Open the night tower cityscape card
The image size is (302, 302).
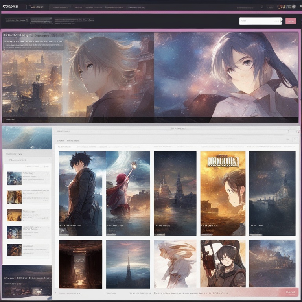click(x=175, y=193)
